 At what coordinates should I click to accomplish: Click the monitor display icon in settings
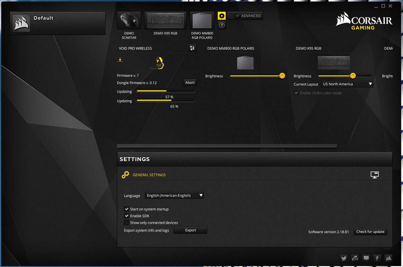pos(375,175)
